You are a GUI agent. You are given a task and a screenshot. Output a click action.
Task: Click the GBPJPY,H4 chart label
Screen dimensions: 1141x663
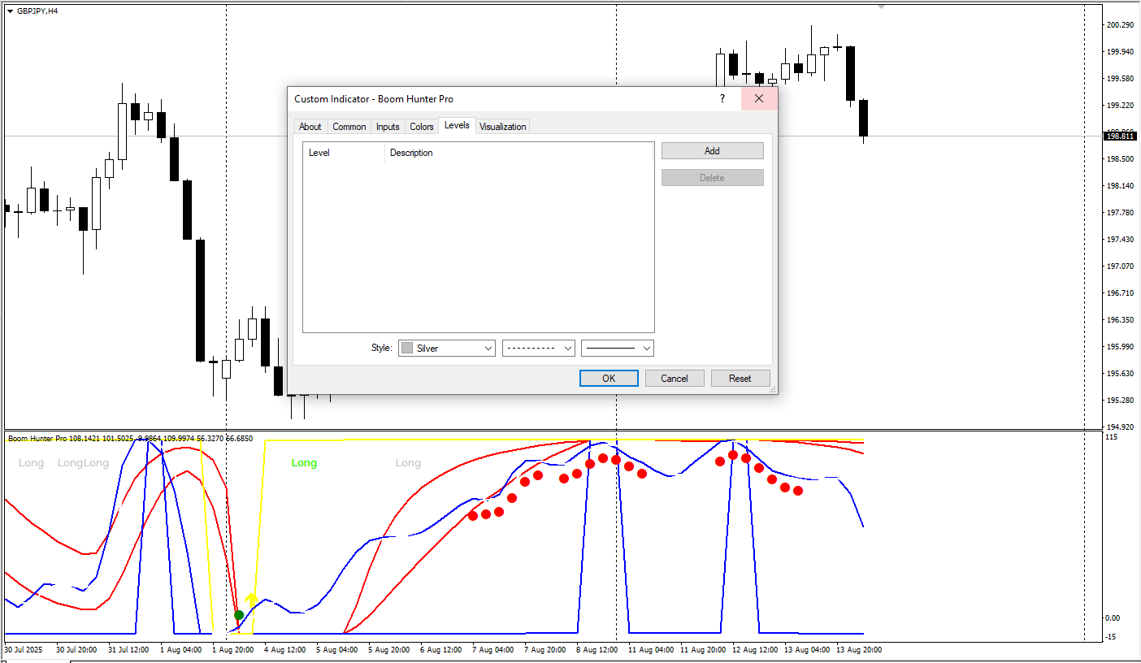click(37, 11)
